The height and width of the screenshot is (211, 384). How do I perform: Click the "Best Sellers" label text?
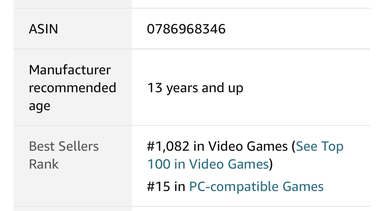64,146
